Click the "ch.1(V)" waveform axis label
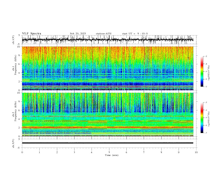 tap(13, 40)
